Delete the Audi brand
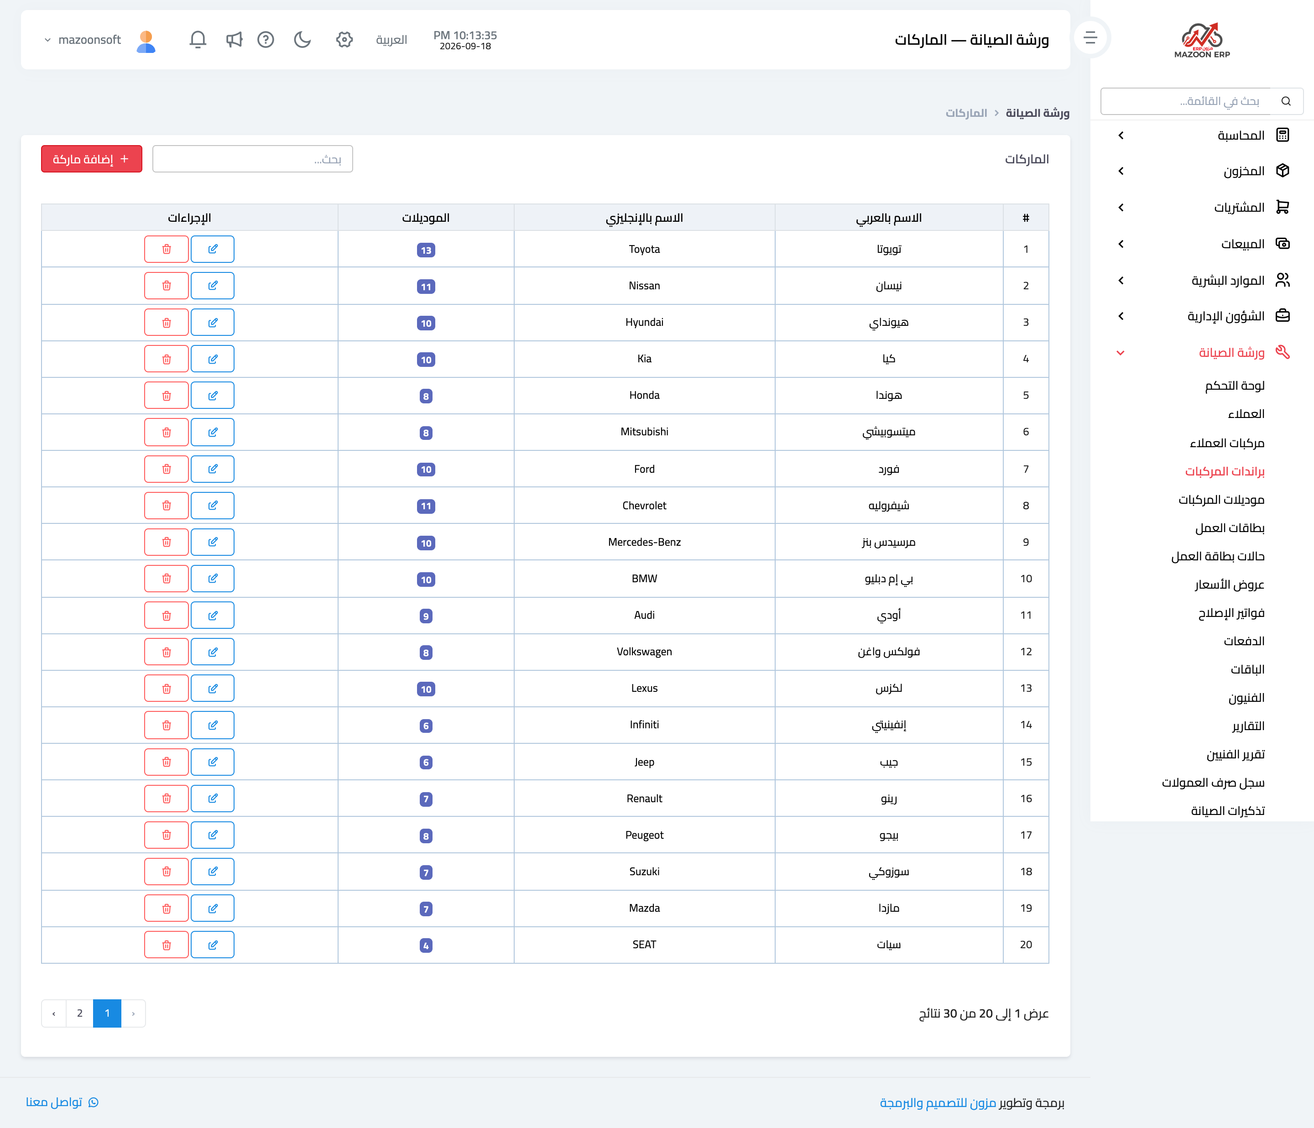 pyautogui.click(x=166, y=616)
